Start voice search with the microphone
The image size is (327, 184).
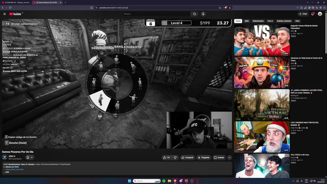point(203,14)
